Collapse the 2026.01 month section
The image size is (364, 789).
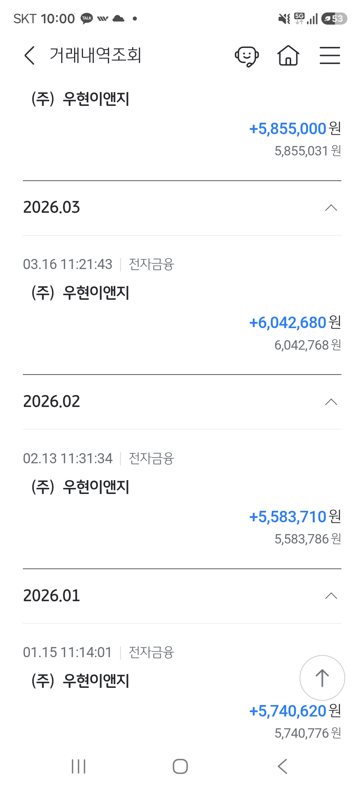pos(331,596)
